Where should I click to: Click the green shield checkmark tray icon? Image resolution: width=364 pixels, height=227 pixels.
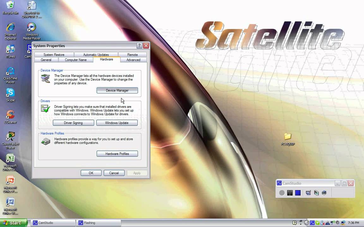(317, 223)
